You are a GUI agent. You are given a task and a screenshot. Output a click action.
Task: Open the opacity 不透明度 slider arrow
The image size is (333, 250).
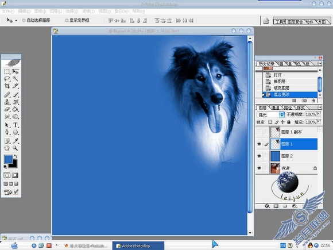coord(318,114)
